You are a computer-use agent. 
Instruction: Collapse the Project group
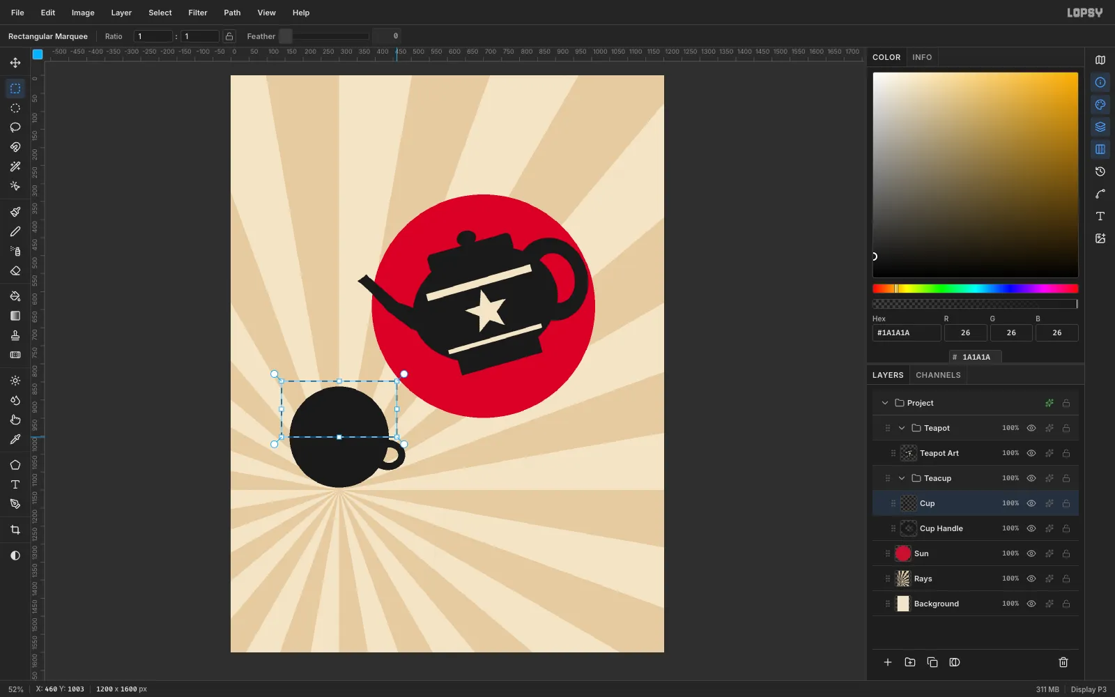[885, 403]
